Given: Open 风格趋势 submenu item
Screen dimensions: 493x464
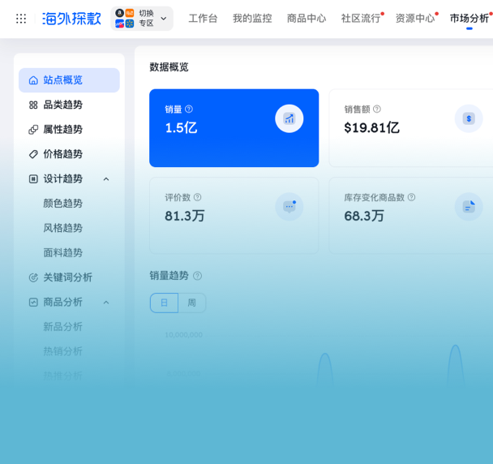Looking at the screenshot, I should pyautogui.click(x=63, y=228).
